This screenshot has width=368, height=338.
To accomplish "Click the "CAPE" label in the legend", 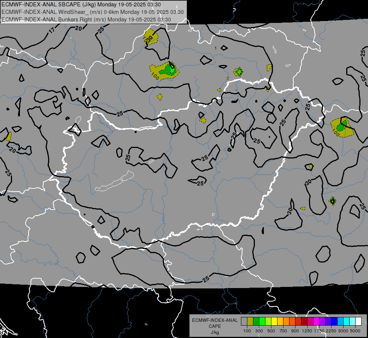I will click(215, 326).
